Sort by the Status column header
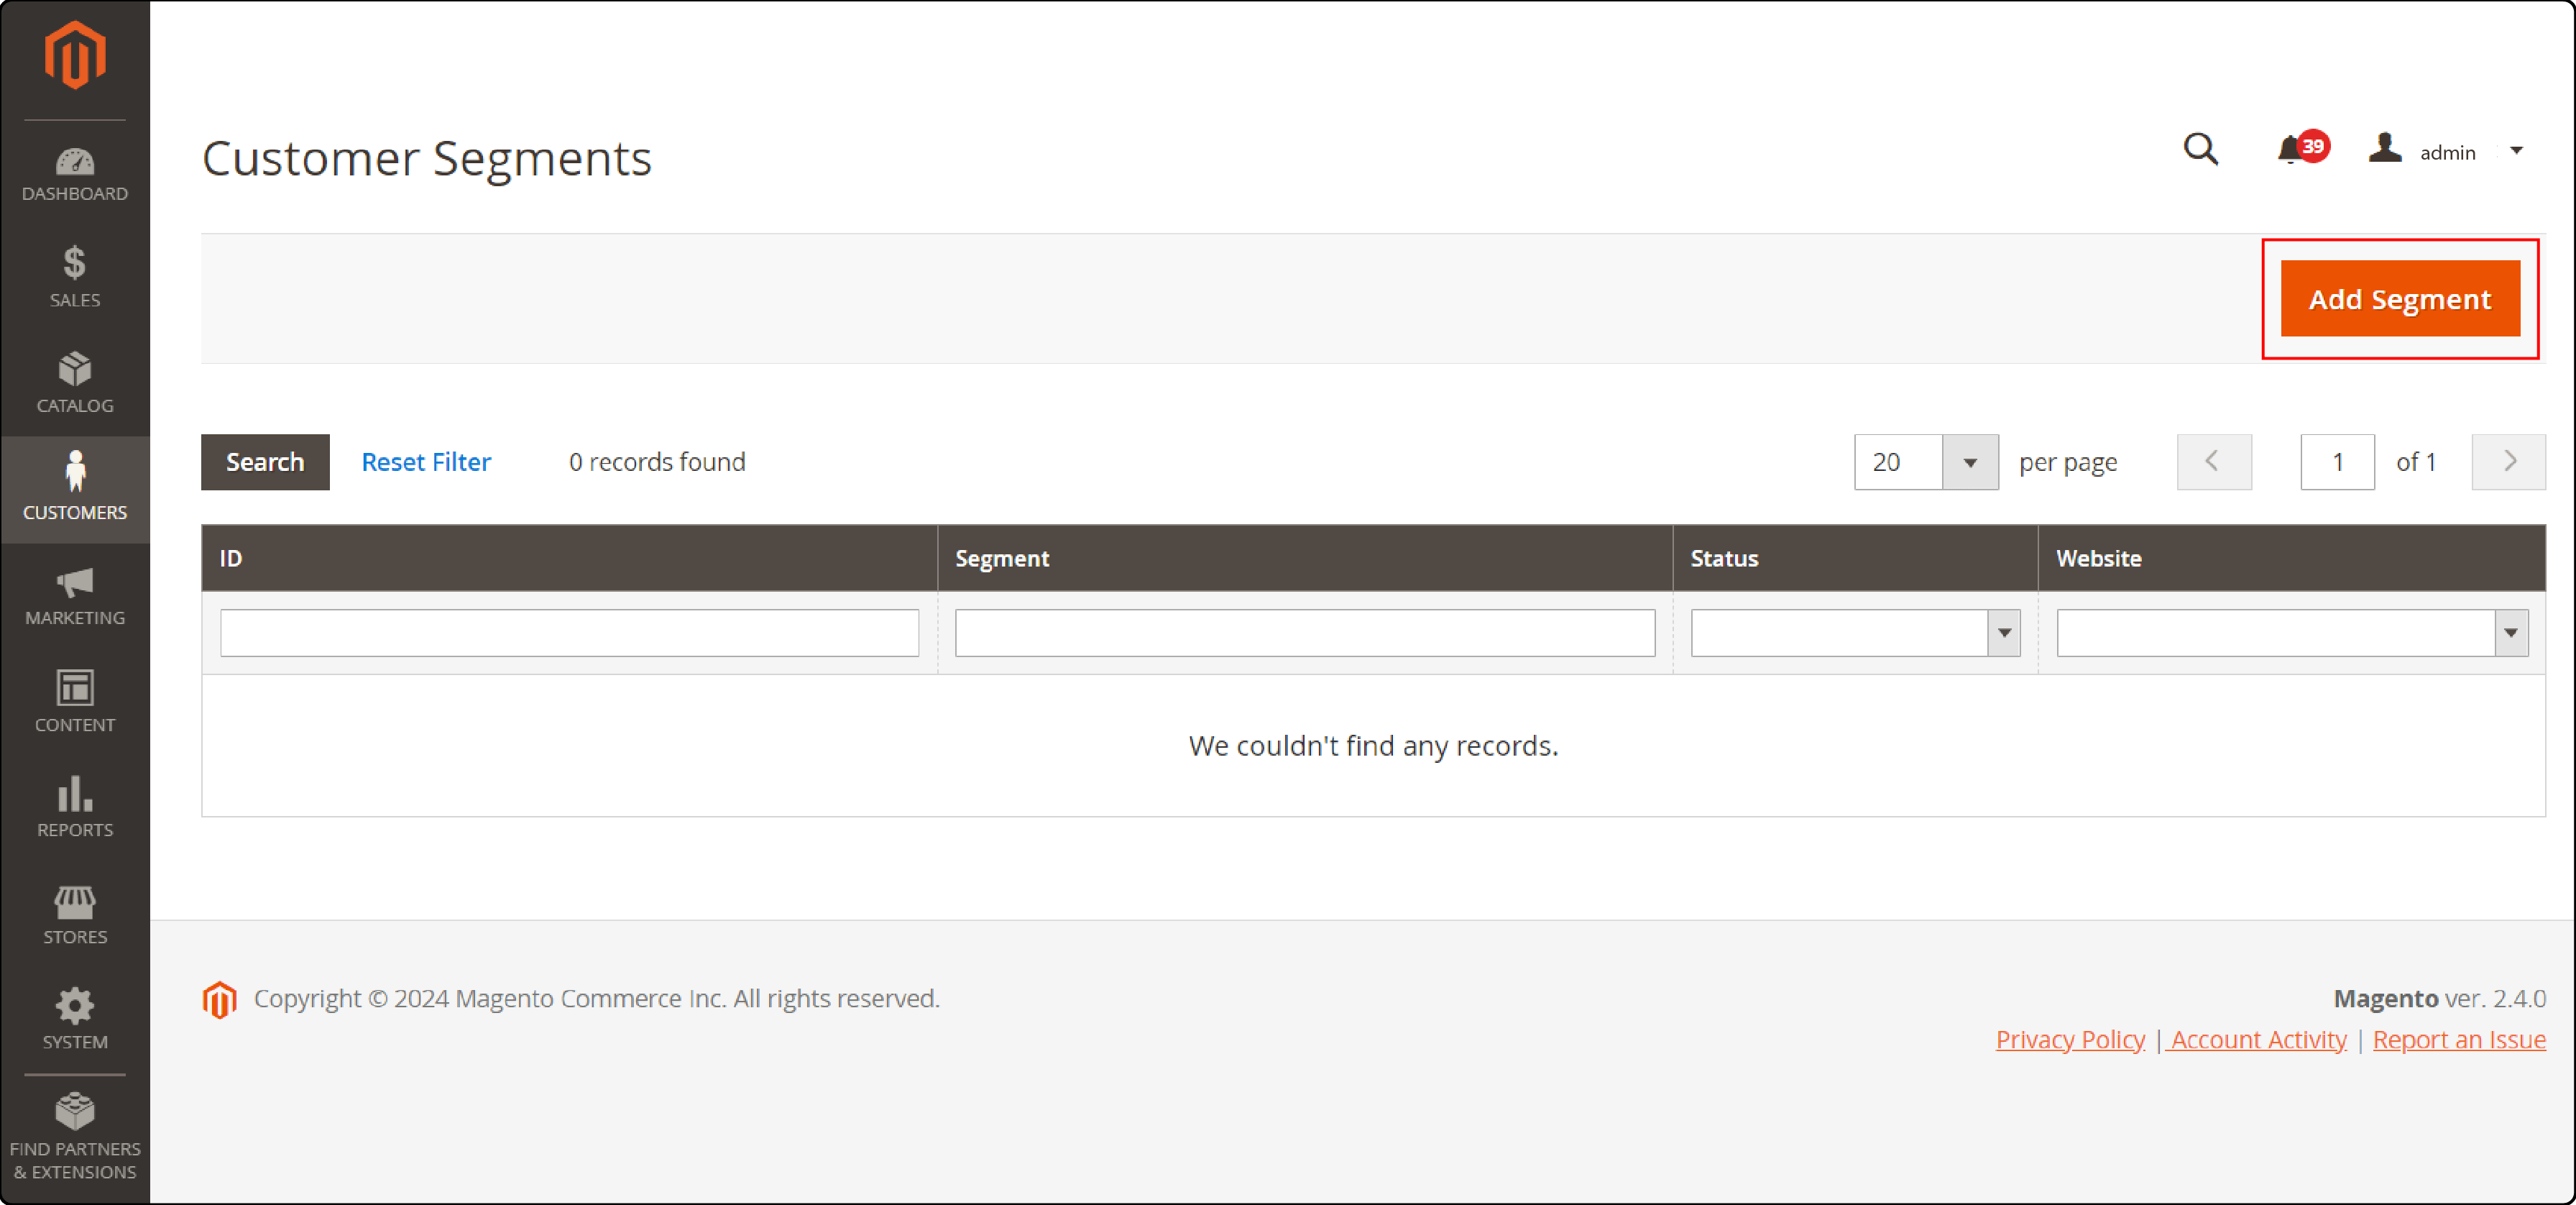Screen dimensions: 2576x1205 pyautogui.click(x=1855, y=558)
